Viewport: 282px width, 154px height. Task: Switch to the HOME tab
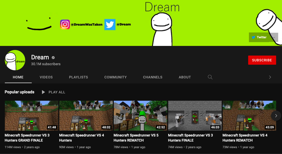(x=18, y=77)
